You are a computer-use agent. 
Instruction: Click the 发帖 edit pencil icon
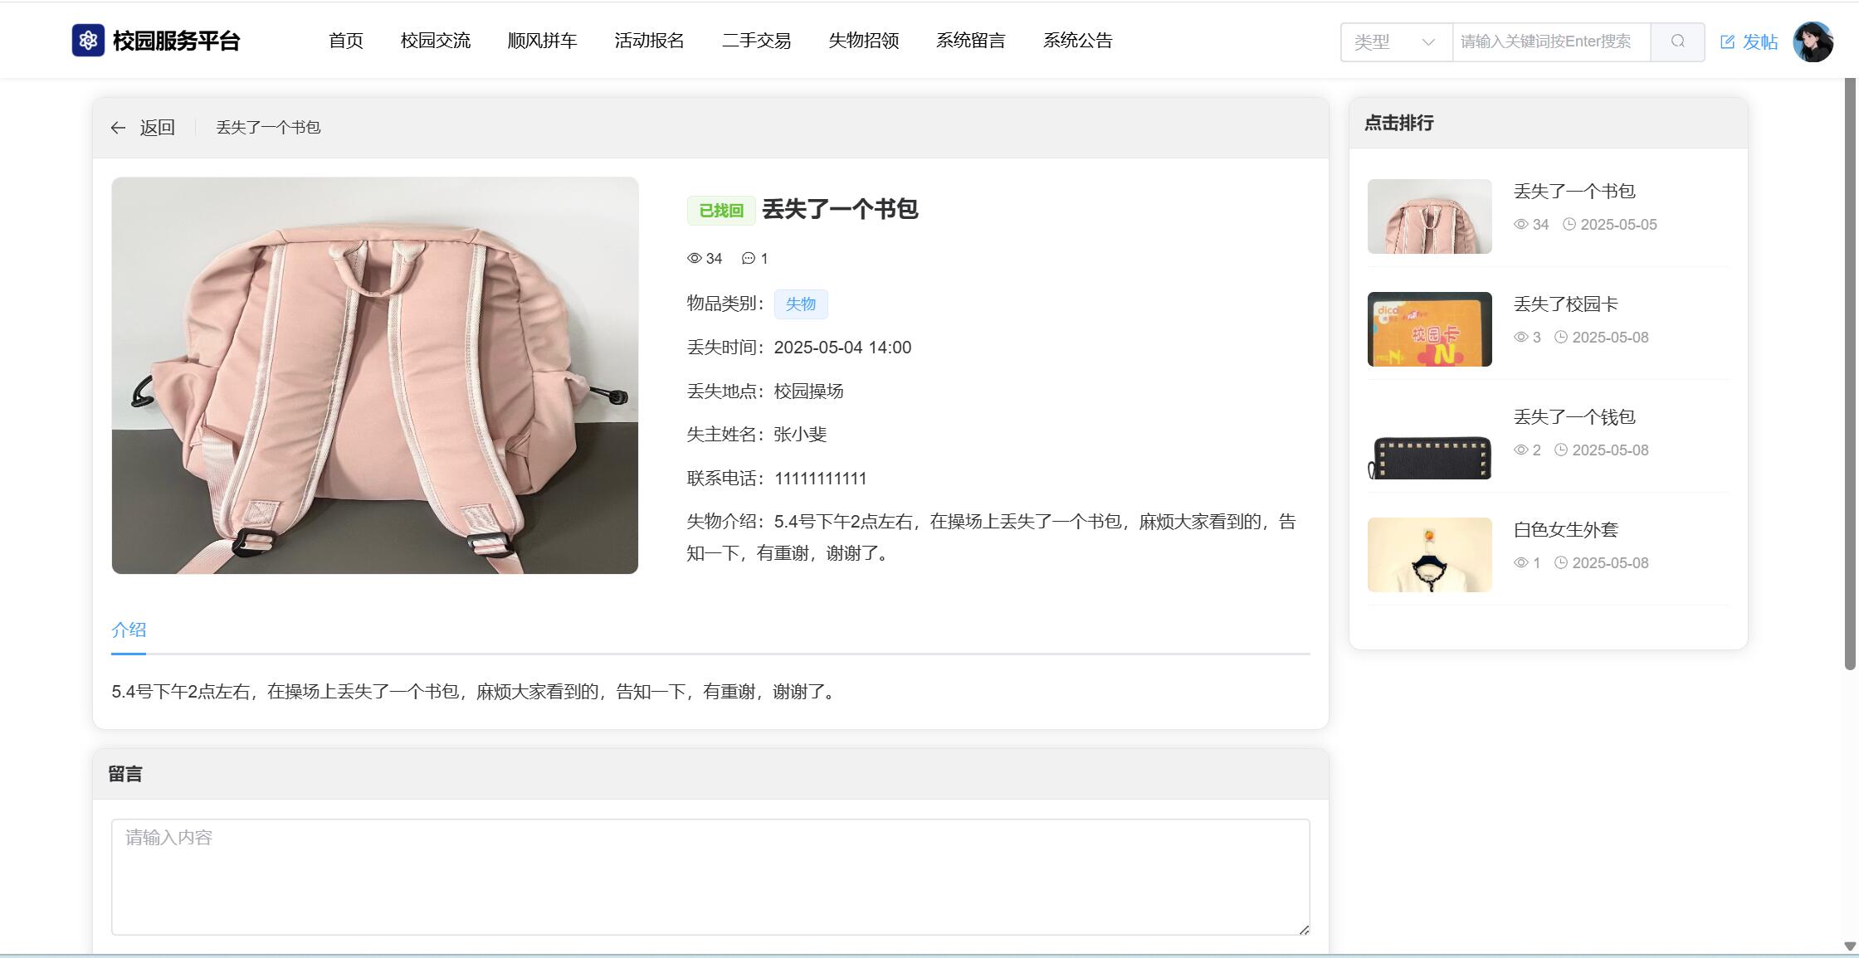1728,42
